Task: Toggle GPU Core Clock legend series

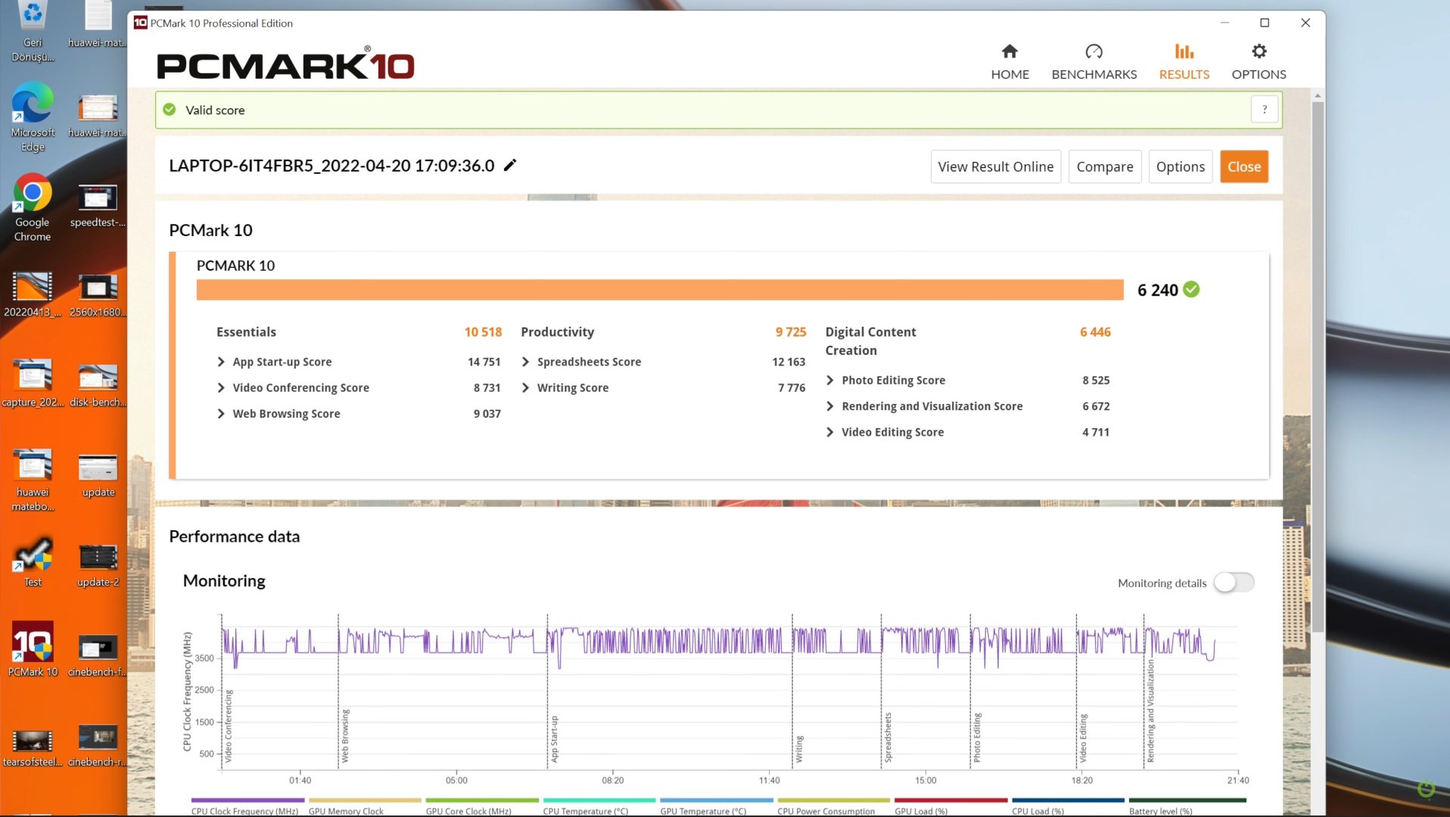Action: tap(482, 806)
